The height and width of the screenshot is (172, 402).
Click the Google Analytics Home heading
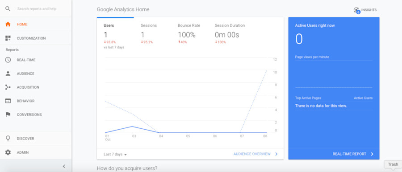[123, 9]
